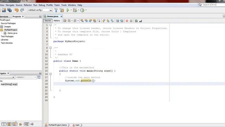Collapse the license comment fold at line 1
Screen dimensions: 225x127
point(51,25)
